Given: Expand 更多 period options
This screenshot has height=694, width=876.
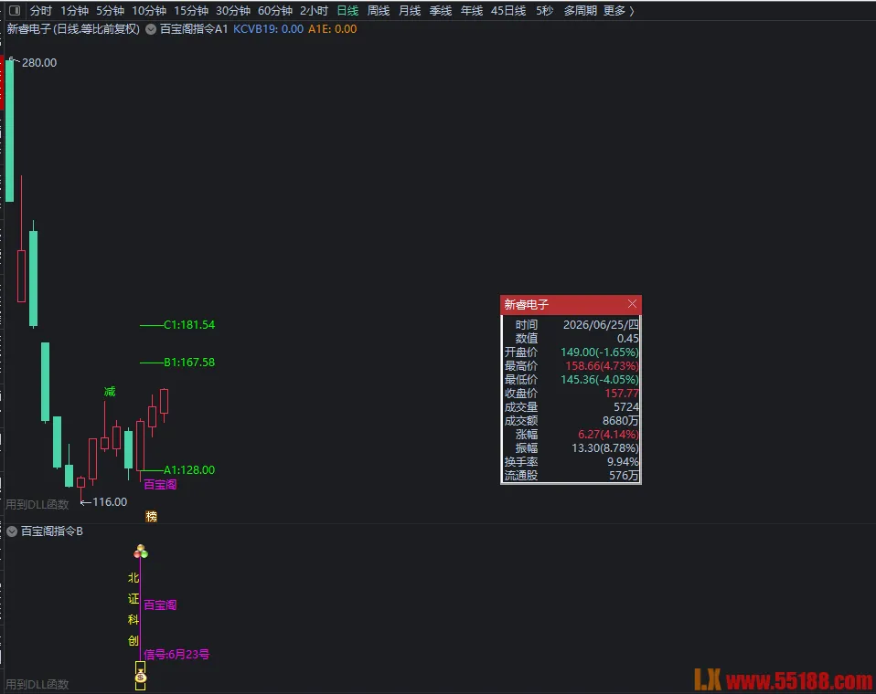Looking at the screenshot, I should pos(618,11).
